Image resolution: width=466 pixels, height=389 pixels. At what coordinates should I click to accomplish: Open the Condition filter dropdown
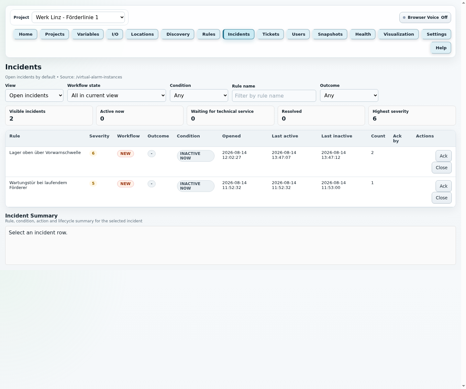[x=199, y=95]
